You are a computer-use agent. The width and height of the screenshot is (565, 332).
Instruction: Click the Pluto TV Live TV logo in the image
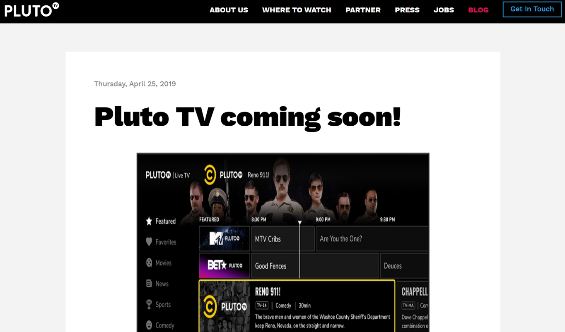click(x=167, y=175)
